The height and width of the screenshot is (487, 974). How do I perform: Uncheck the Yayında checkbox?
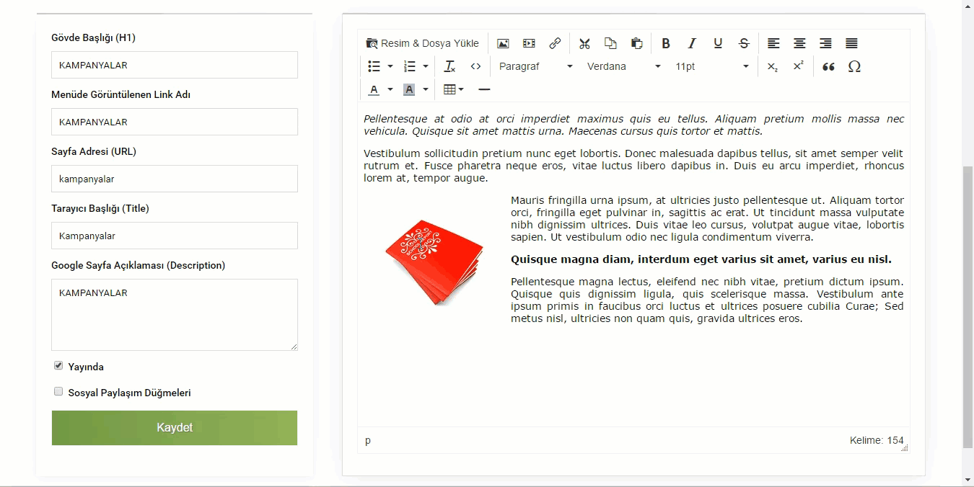pyautogui.click(x=58, y=366)
